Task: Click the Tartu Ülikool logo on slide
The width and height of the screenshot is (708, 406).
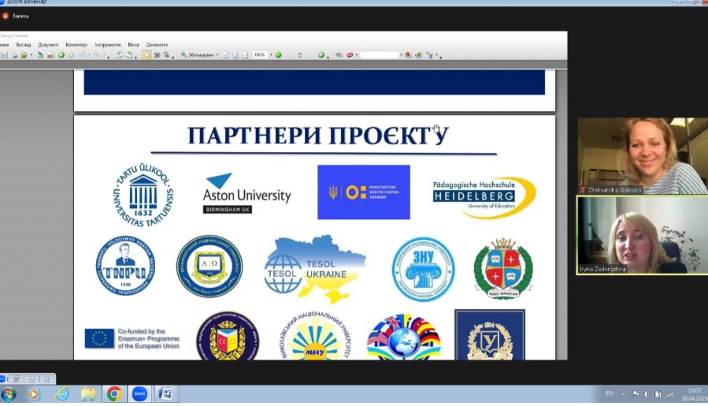Action: (143, 195)
